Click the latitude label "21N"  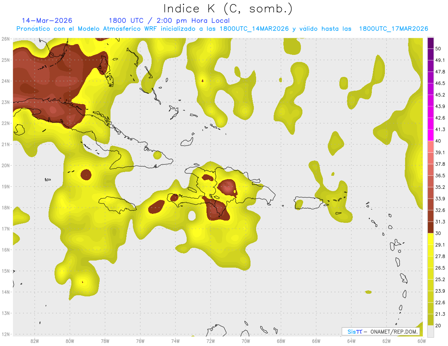(5, 144)
